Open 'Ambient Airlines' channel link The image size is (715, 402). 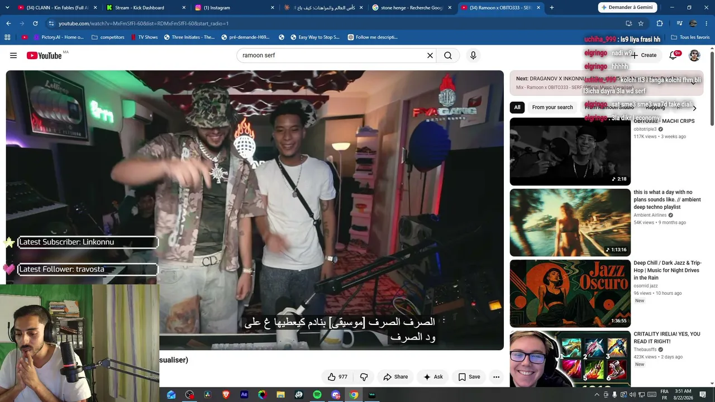pos(650,215)
